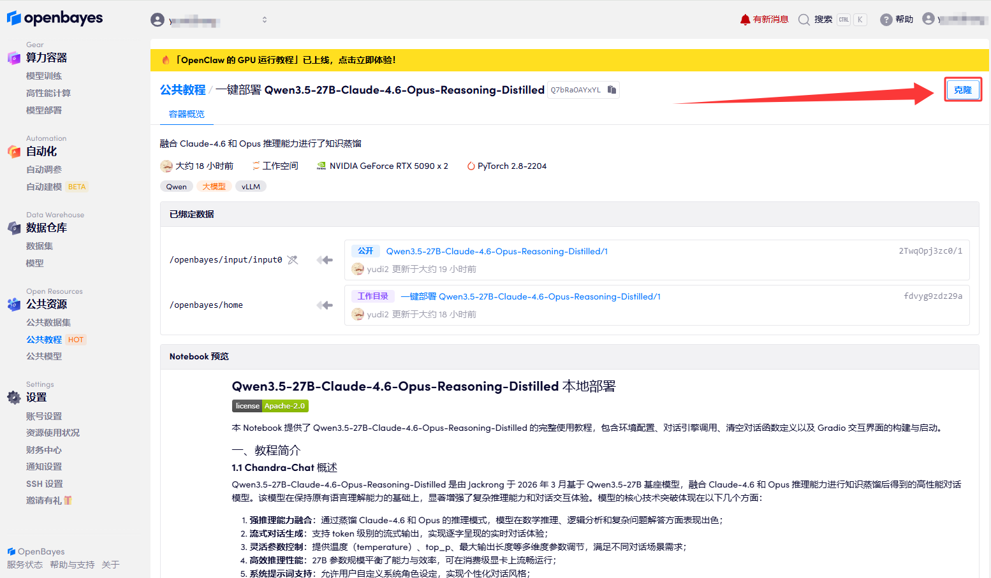Viewport: 991px width, 578px height.
Task: Open 模型部署 in the sidebar
Action: click(44, 110)
